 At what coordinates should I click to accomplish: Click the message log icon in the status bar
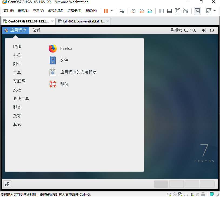[x=211, y=195]
